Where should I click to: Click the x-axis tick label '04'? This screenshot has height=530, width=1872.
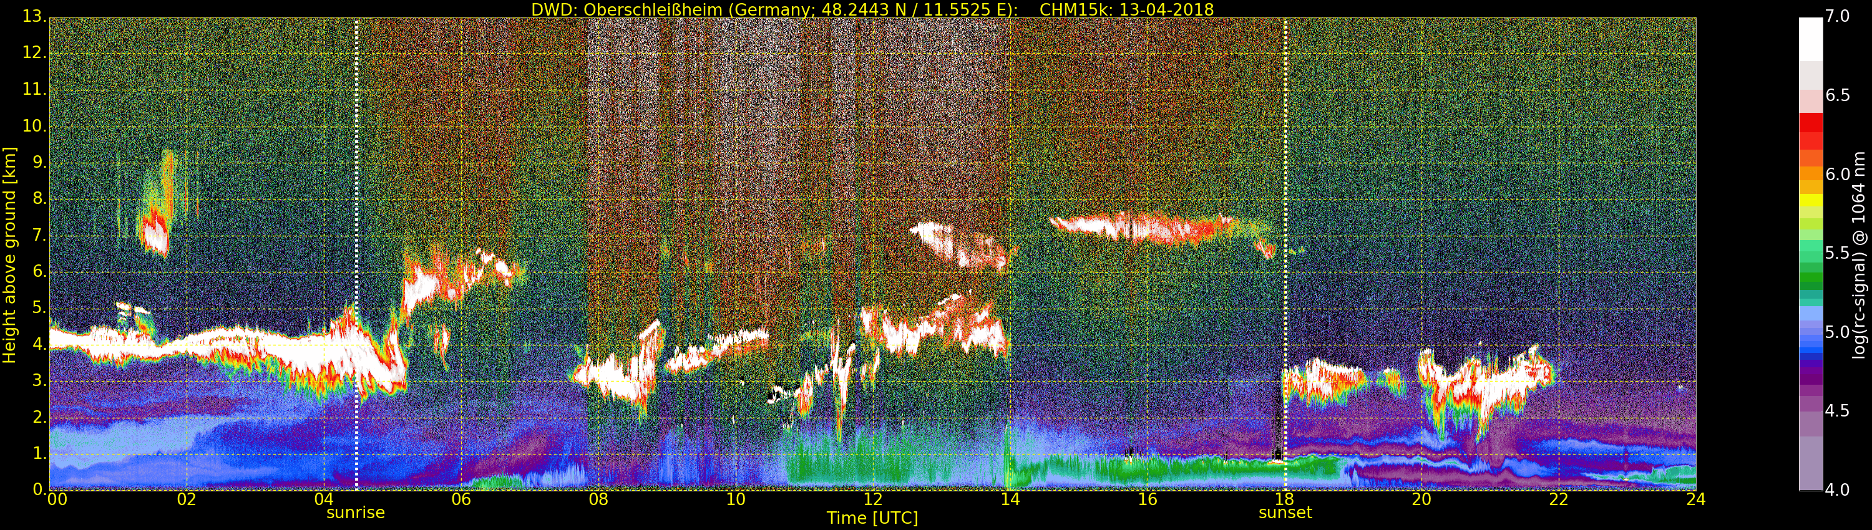click(324, 499)
